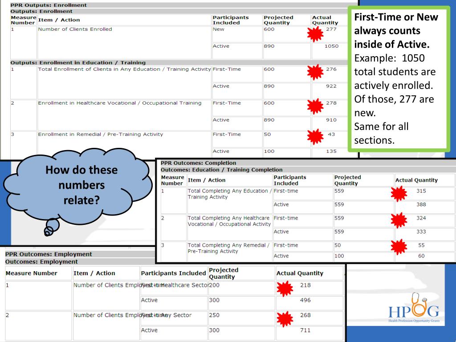
Task: Select the actual quantity 922
Action: coord(331,86)
